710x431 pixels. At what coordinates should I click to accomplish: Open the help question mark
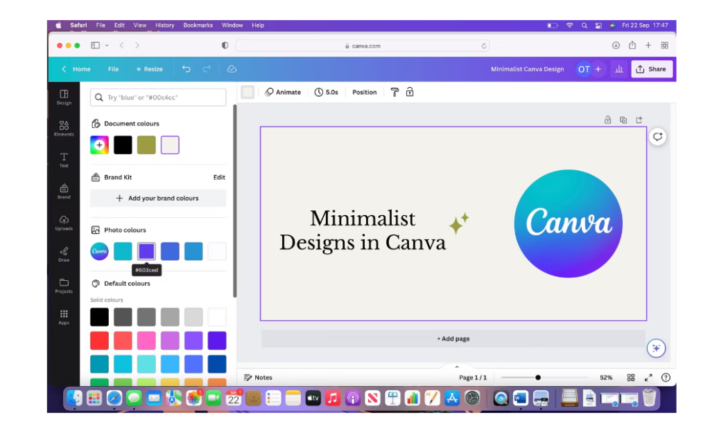(x=666, y=377)
